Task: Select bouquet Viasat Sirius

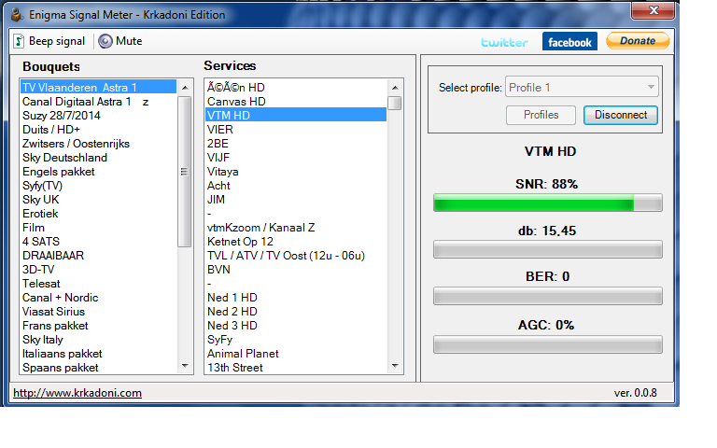Action: [98, 312]
